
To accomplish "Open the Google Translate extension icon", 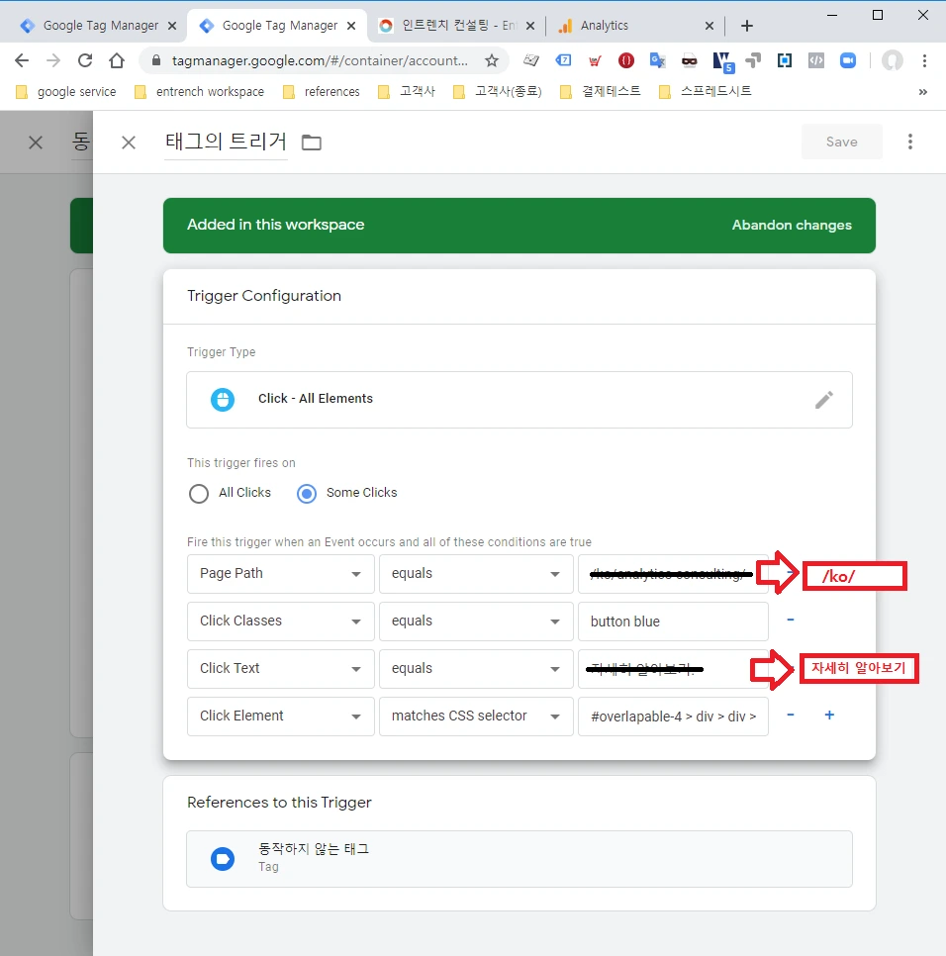I will coord(657,60).
